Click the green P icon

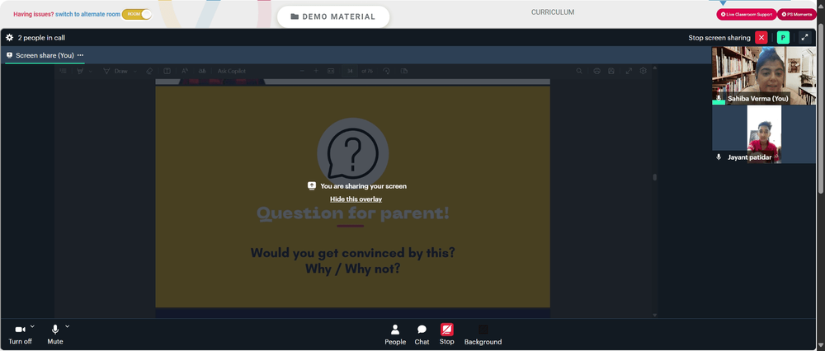tap(783, 38)
